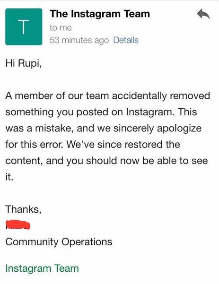Tap the words for this error
This screenshot has width=219, height=284.
(35, 145)
